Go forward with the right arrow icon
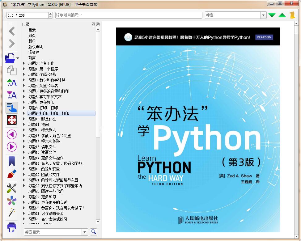Image resolution: width=301 pixels, height=241 pixels. click(12, 44)
